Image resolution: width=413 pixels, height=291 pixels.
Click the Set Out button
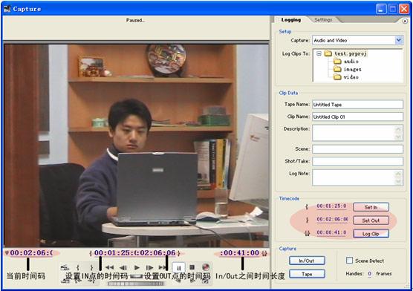pyautogui.click(x=371, y=220)
